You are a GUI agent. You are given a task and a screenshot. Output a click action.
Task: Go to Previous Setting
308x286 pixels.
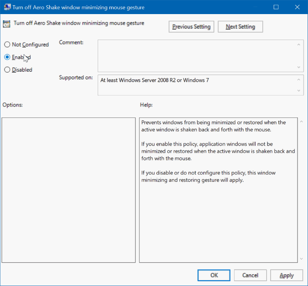191,27
